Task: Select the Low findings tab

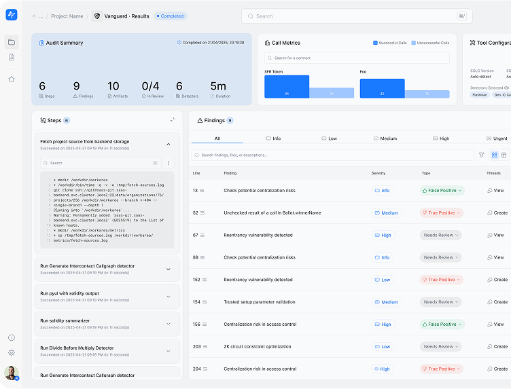Action: tap(329, 138)
